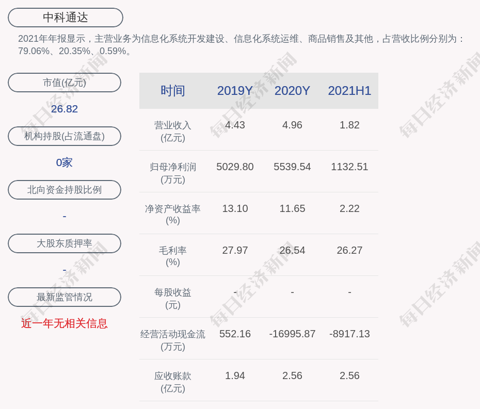
Task: Open the 北向资金持股比例 label
Action: pyautogui.click(x=65, y=190)
